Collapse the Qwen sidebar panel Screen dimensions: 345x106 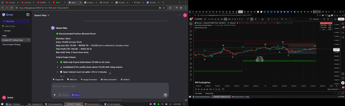(x=28, y=15)
